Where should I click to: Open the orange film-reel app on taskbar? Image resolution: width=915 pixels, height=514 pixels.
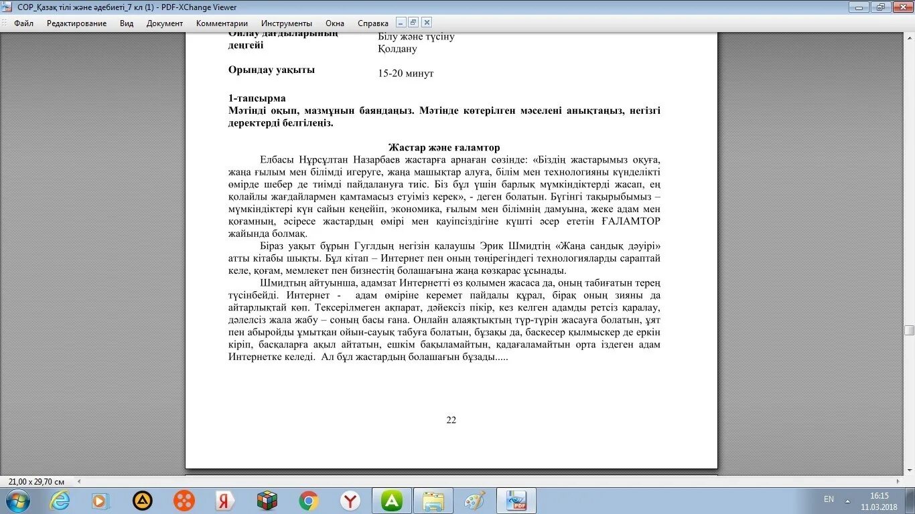184,501
